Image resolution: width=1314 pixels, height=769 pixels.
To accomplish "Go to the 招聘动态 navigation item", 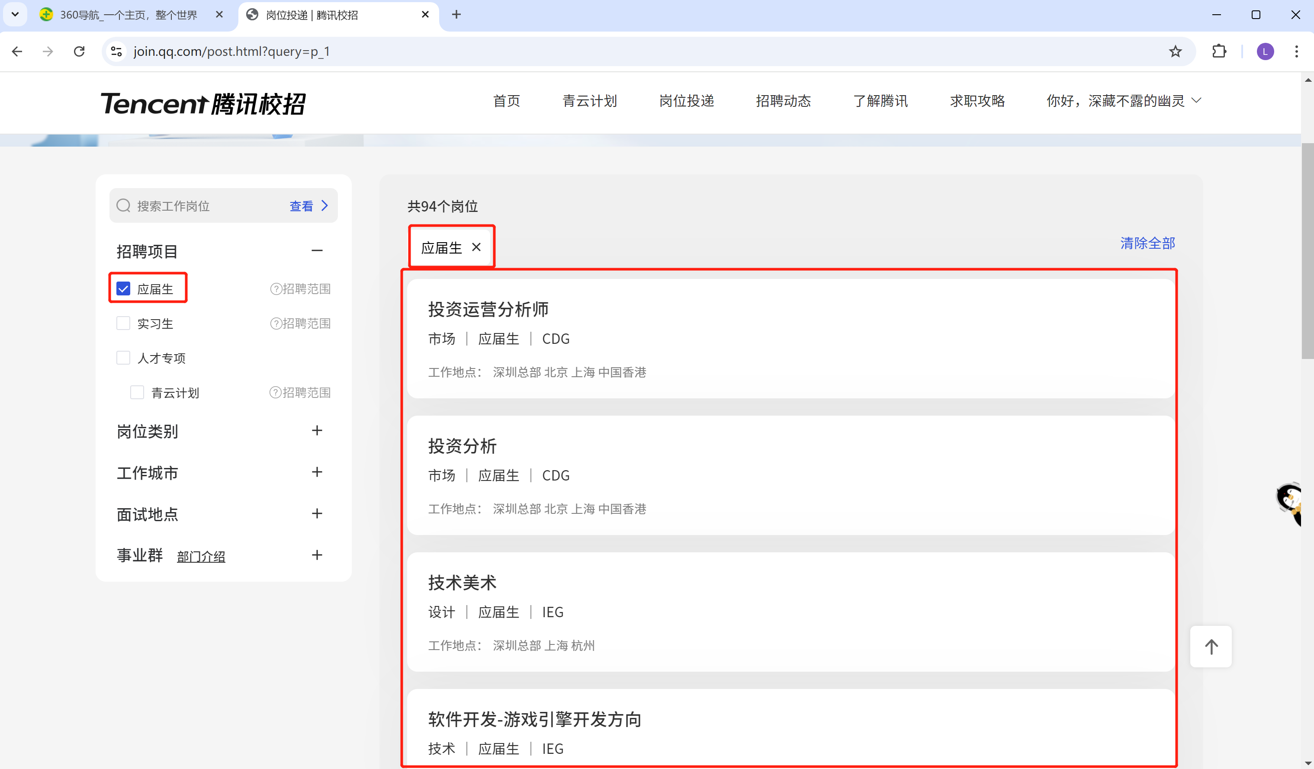I will pos(783,101).
